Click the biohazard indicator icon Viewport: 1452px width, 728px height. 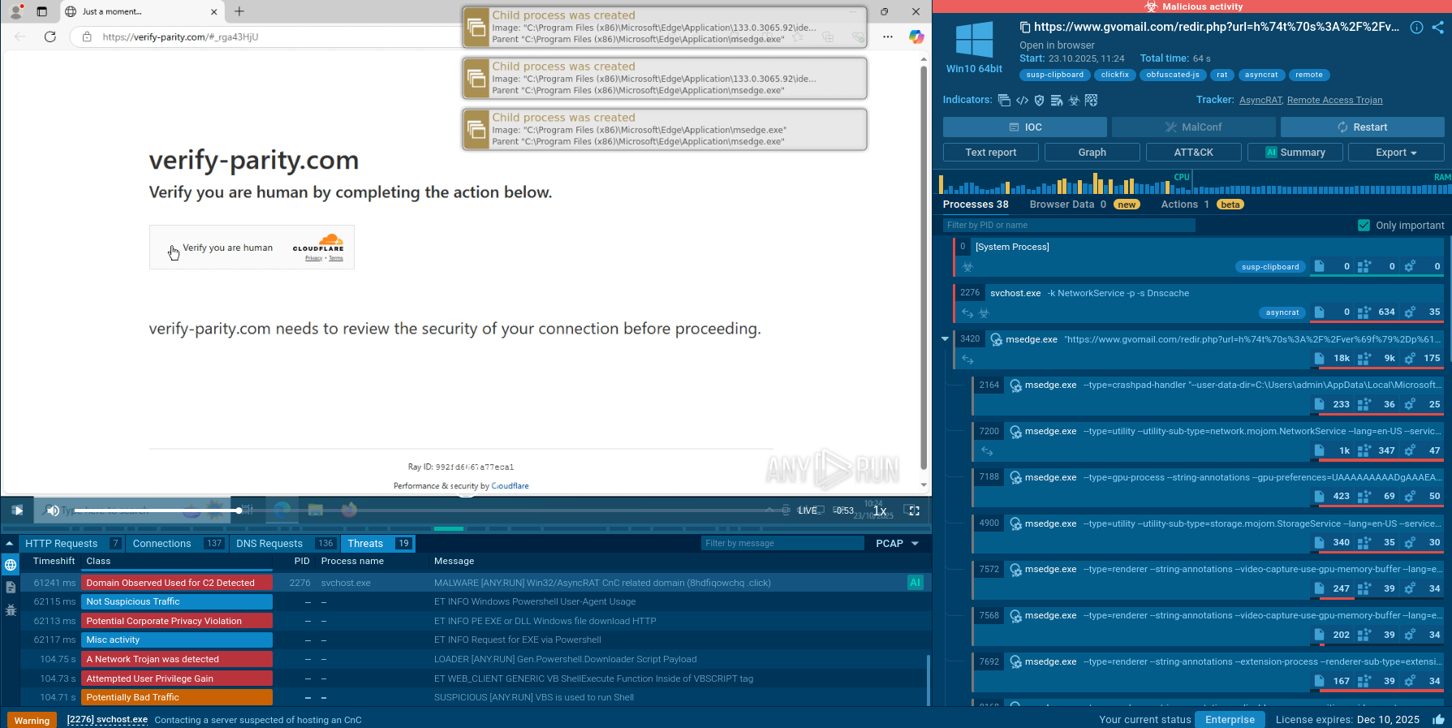(x=1074, y=101)
